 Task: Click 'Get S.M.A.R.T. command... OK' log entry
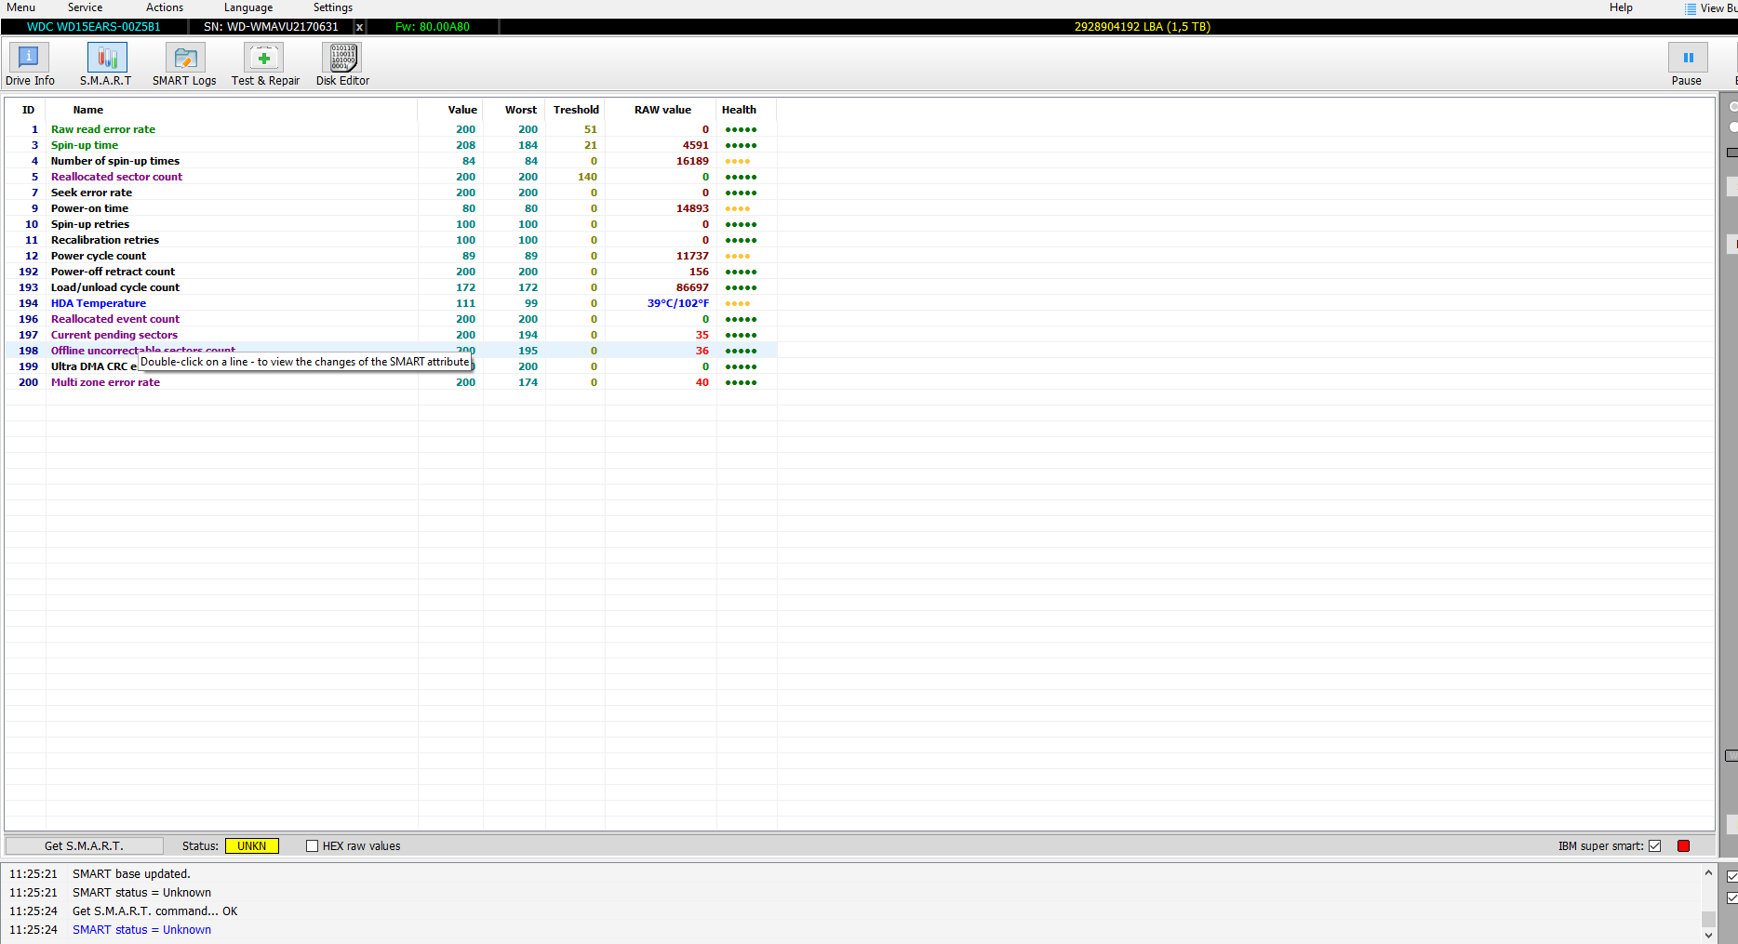click(x=155, y=911)
